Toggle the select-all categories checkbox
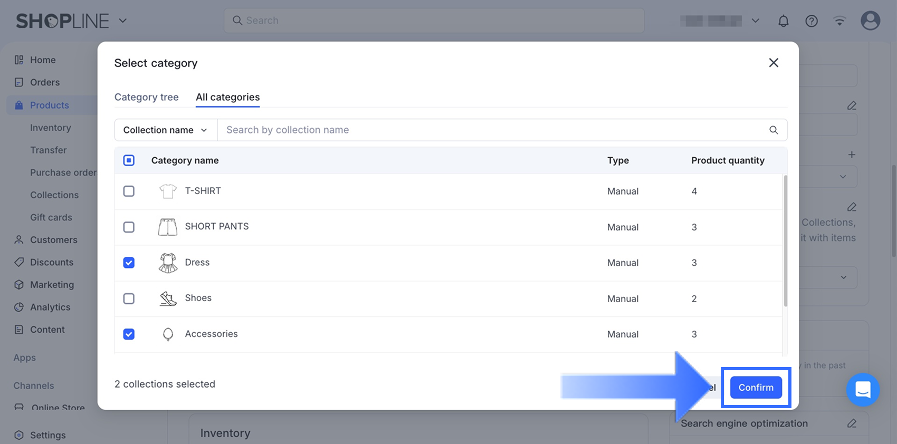The height and width of the screenshot is (444, 897). [x=129, y=160]
